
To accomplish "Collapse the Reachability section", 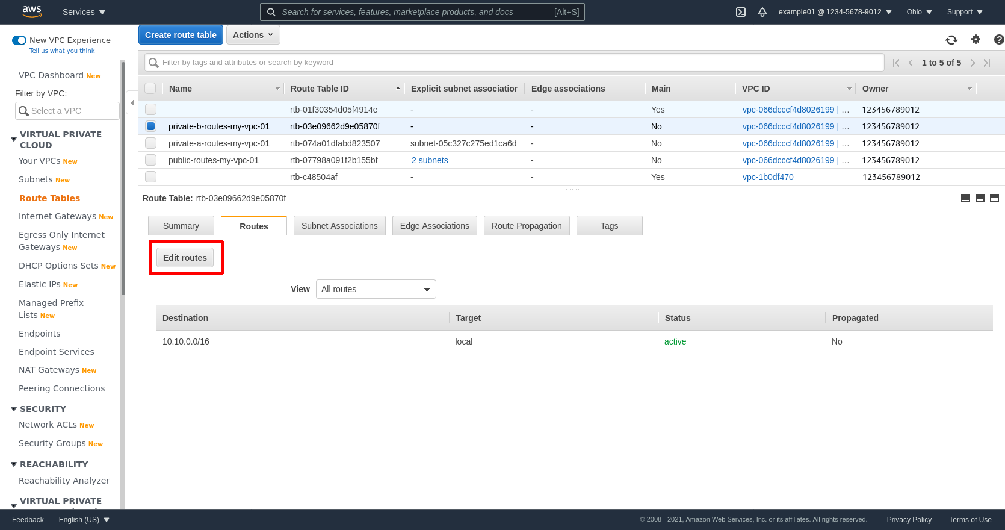I will tap(14, 464).
